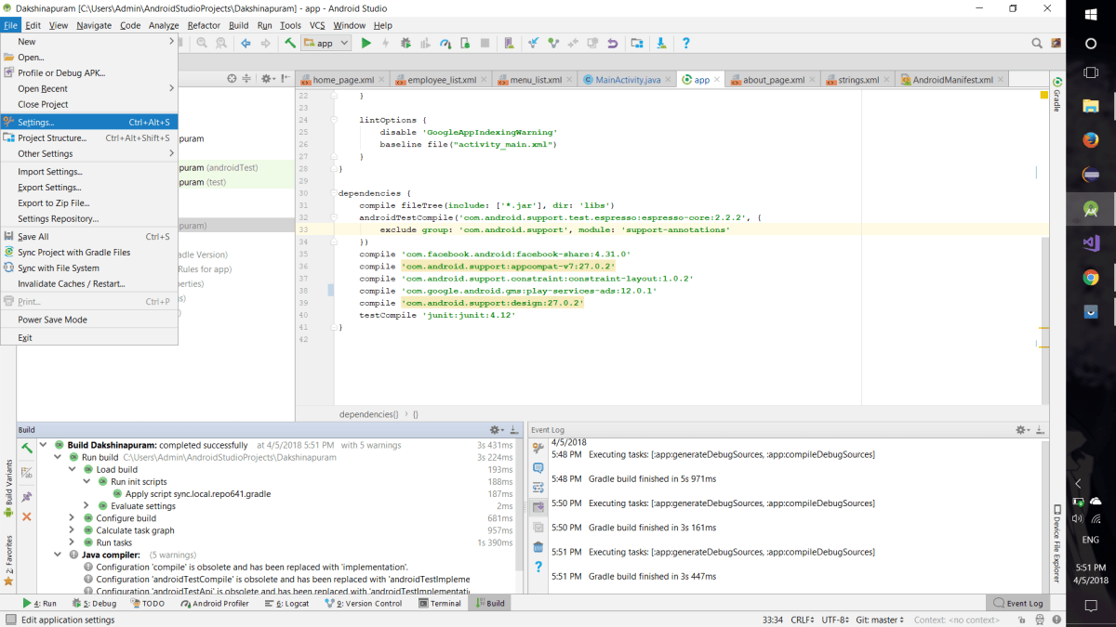Toggle the Event Log panel button

(1018, 603)
